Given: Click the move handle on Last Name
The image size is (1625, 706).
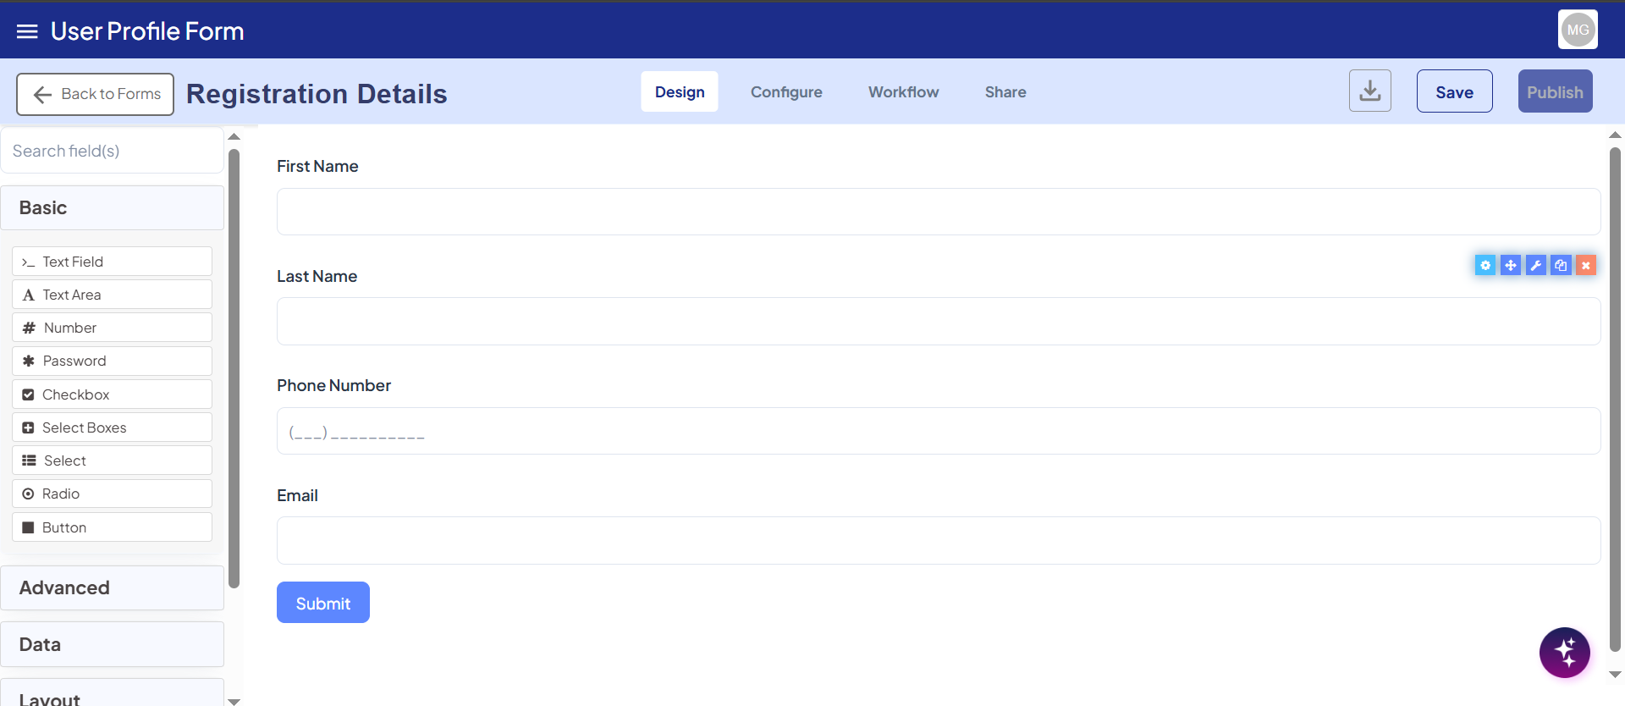Looking at the screenshot, I should point(1511,266).
